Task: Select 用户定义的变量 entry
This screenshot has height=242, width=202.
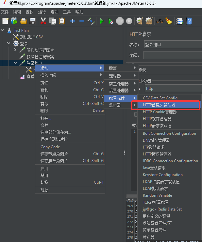Action: tap(169, 216)
